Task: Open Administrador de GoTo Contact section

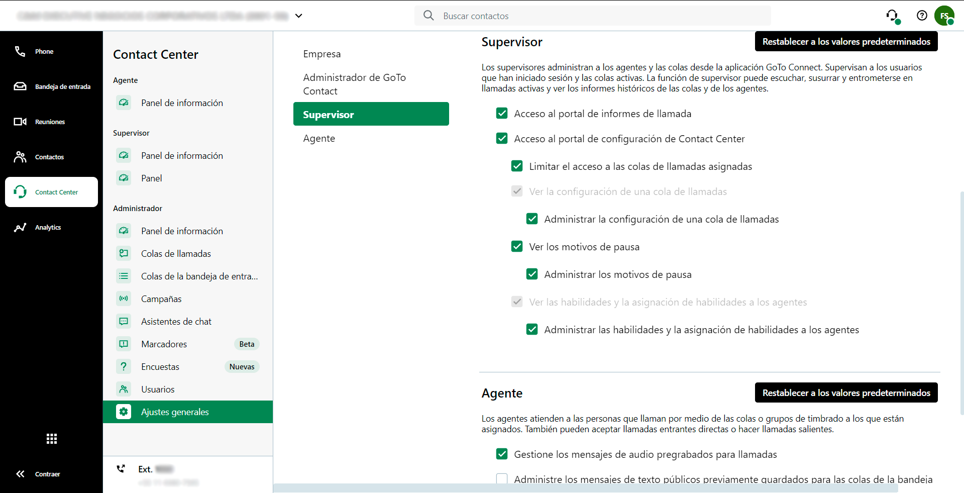Action: click(354, 84)
